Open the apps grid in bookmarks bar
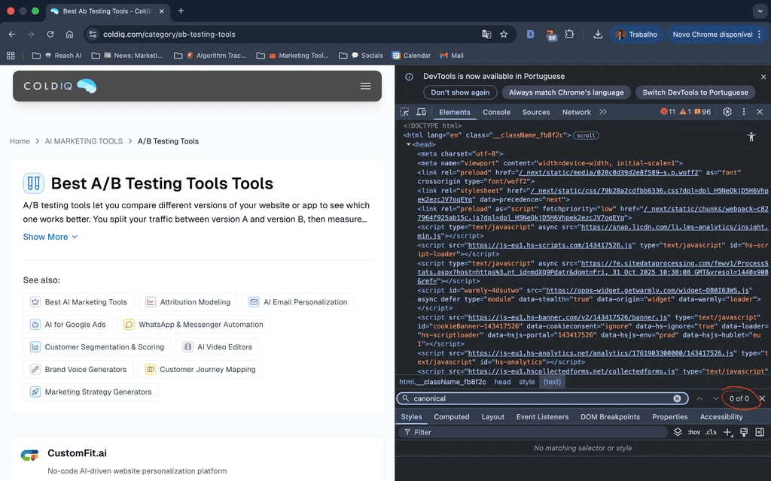The height and width of the screenshot is (481, 771). point(11,56)
